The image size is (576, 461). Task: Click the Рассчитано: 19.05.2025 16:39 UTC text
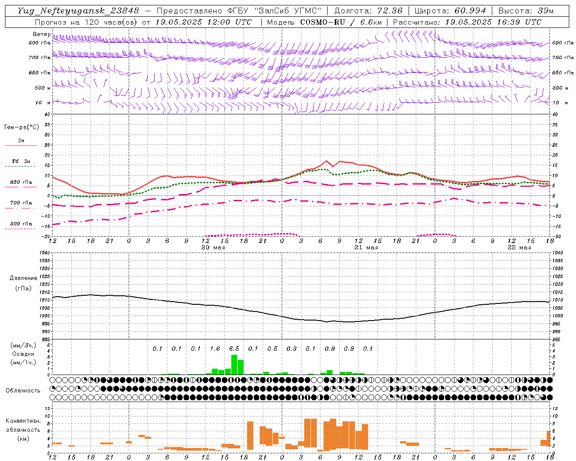coord(467,22)
